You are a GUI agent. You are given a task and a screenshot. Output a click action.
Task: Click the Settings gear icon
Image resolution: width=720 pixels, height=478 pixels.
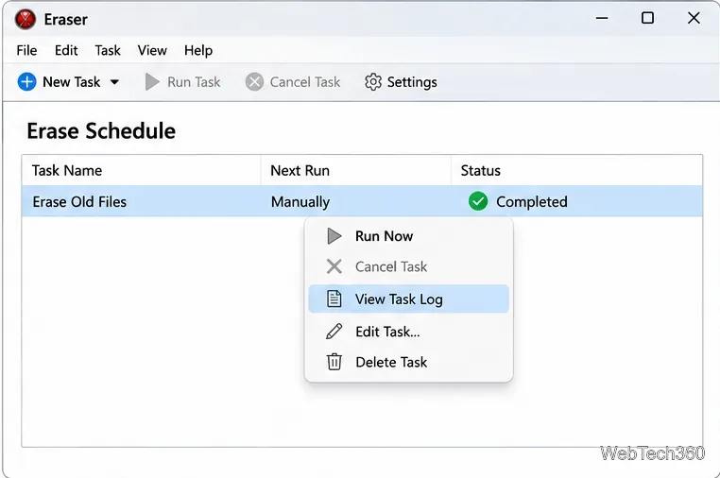pos(373,82)
